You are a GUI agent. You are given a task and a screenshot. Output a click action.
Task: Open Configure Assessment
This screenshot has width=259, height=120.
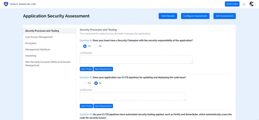pyautogui.click(x=195, y=16)
